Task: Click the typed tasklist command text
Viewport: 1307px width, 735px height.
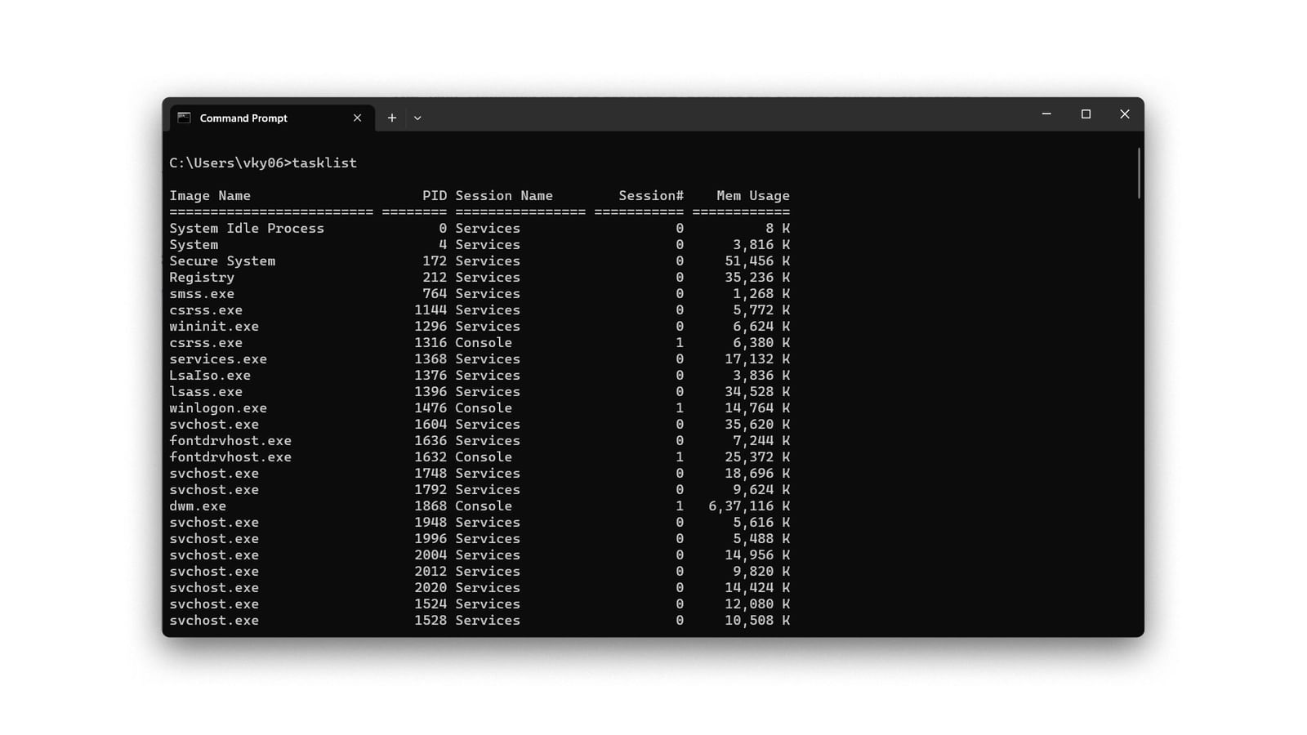Action: pos(324,163)
